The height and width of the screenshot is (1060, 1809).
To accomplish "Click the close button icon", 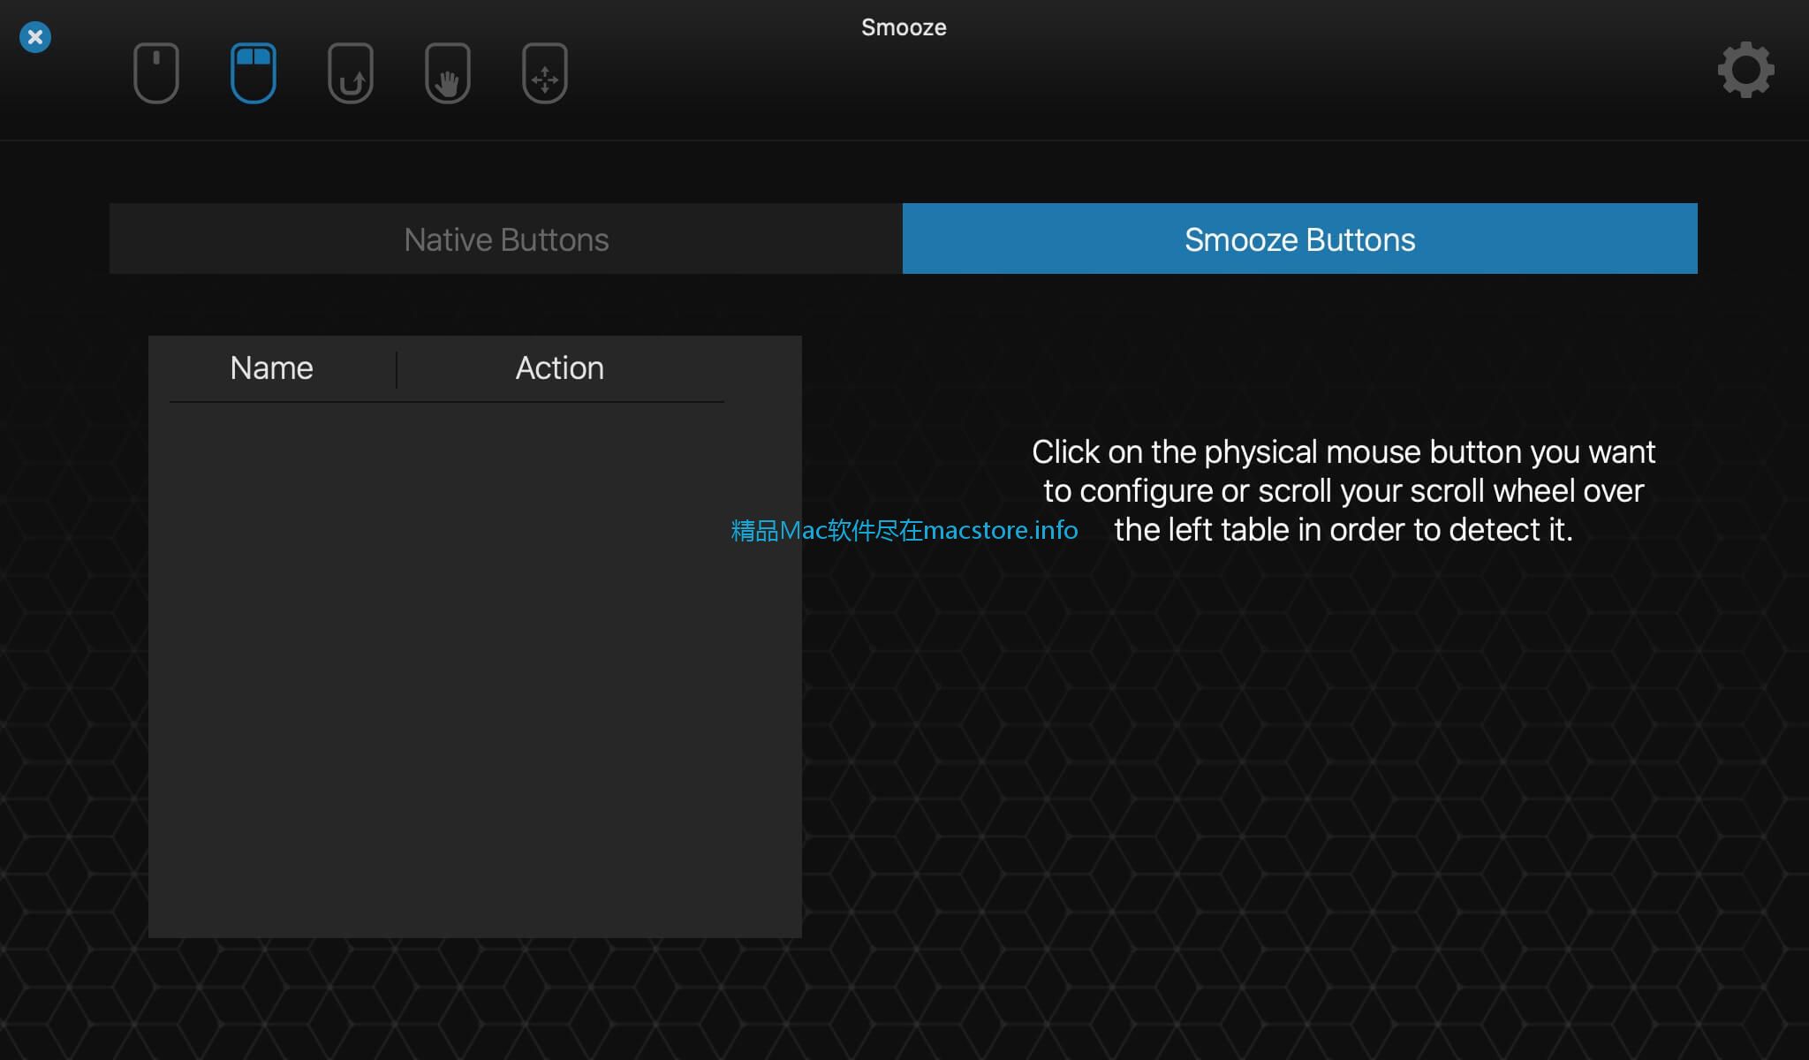I will click(34, 35).
